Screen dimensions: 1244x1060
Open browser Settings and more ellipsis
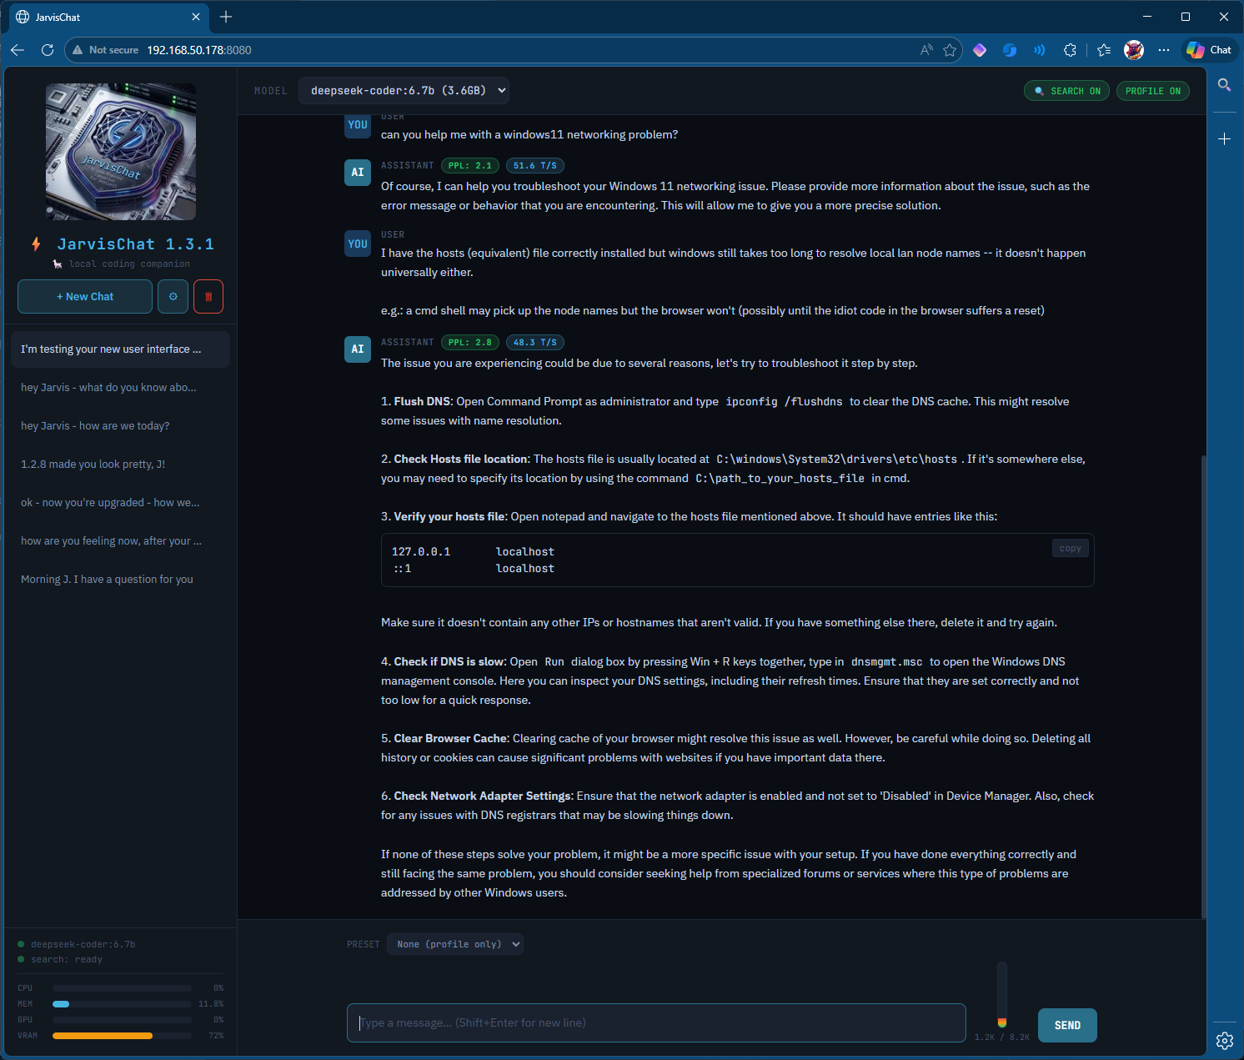click(x=1164, y=50)
